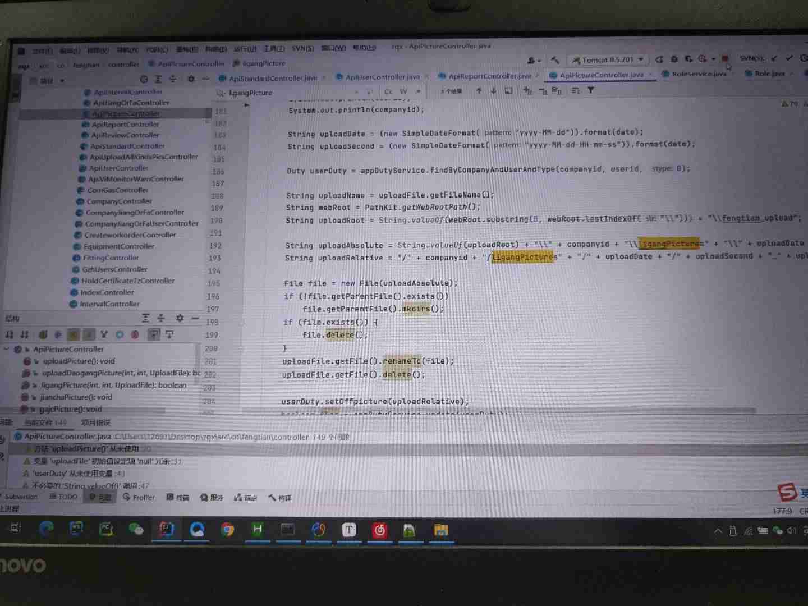Open Project panel settings gear icon
This screenshot has height=606, width=808.
(191, 79)
